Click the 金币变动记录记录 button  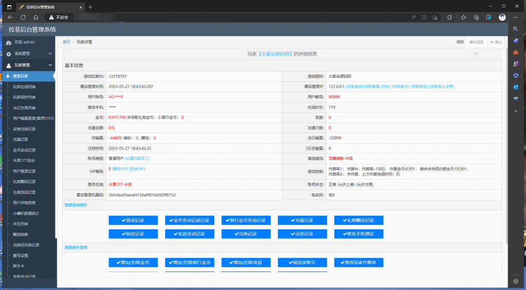(x=190, y=220)
